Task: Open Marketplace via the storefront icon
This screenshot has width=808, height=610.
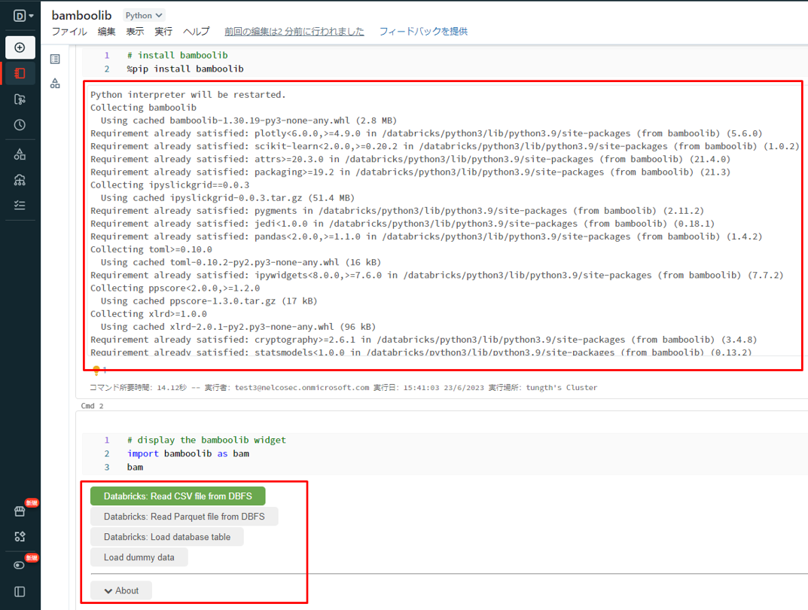Action: pyautogui.click(x=20, y=511)
